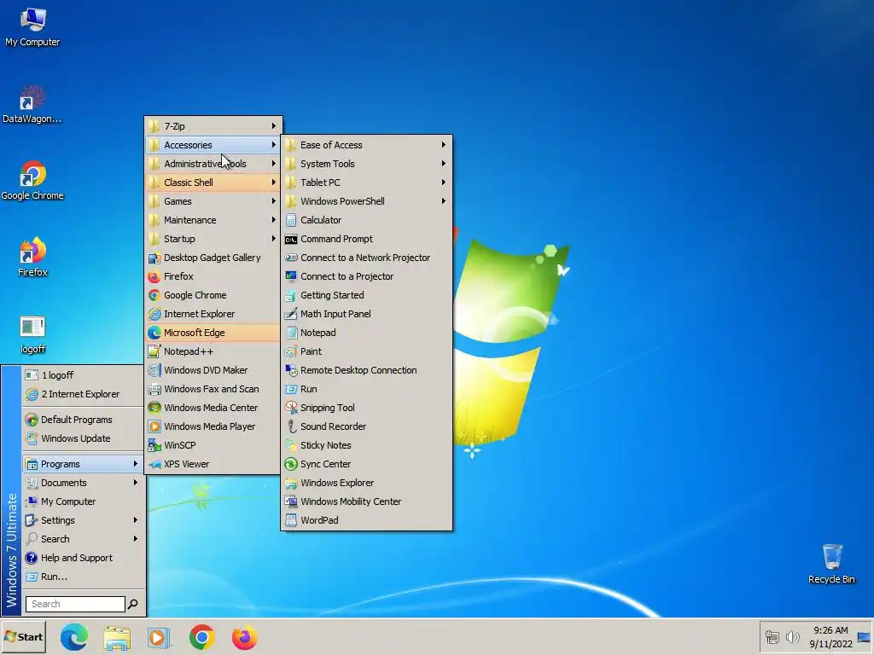Open Sticky Notes from Accessories
Image resolution: width=874 pixels, height=655 pixels.
[x=367, y=445]
